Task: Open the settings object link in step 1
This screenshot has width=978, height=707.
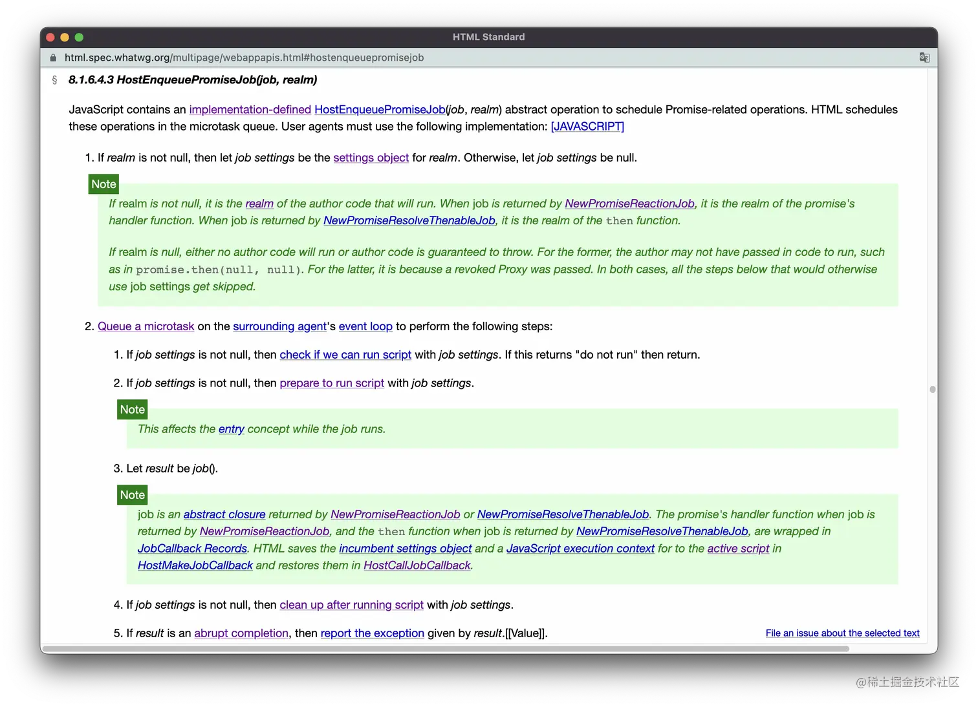Action: 371,158
